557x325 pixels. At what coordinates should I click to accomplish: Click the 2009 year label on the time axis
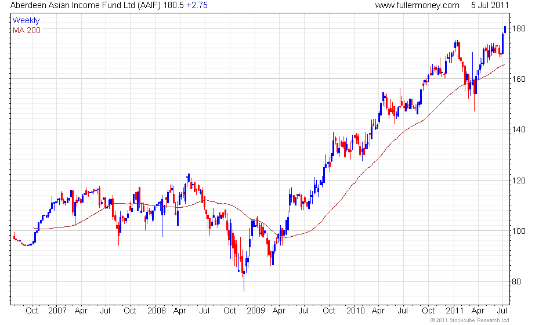256,311
